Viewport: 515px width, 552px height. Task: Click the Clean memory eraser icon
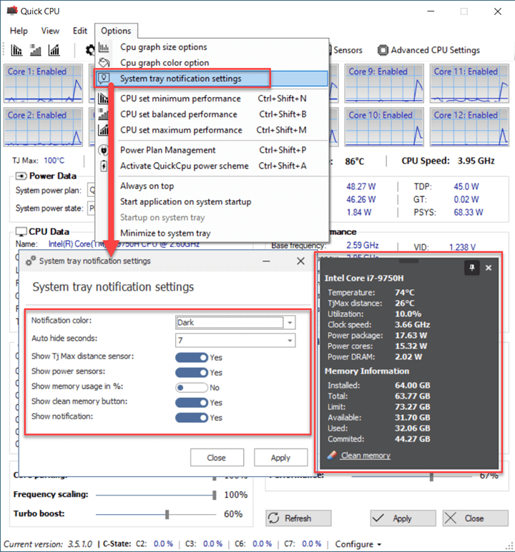point(332,455)
